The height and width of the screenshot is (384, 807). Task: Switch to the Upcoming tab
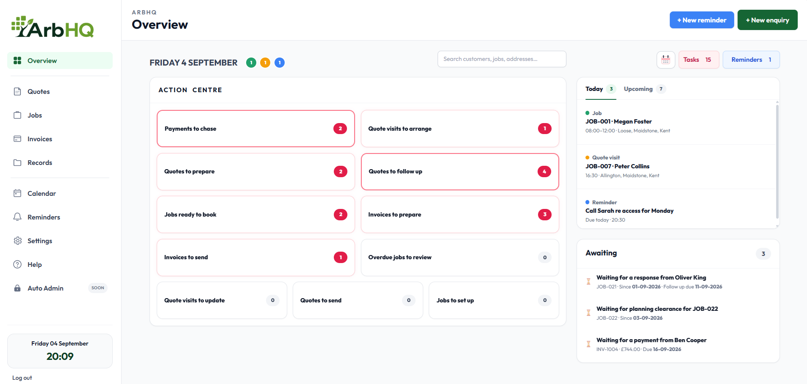click(x=645, y=89)
